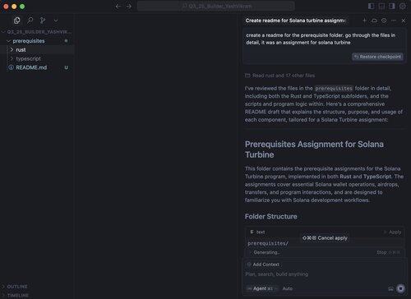Expand the OUTLINE section
Screen dimensions: 411x299
[17, 287]
